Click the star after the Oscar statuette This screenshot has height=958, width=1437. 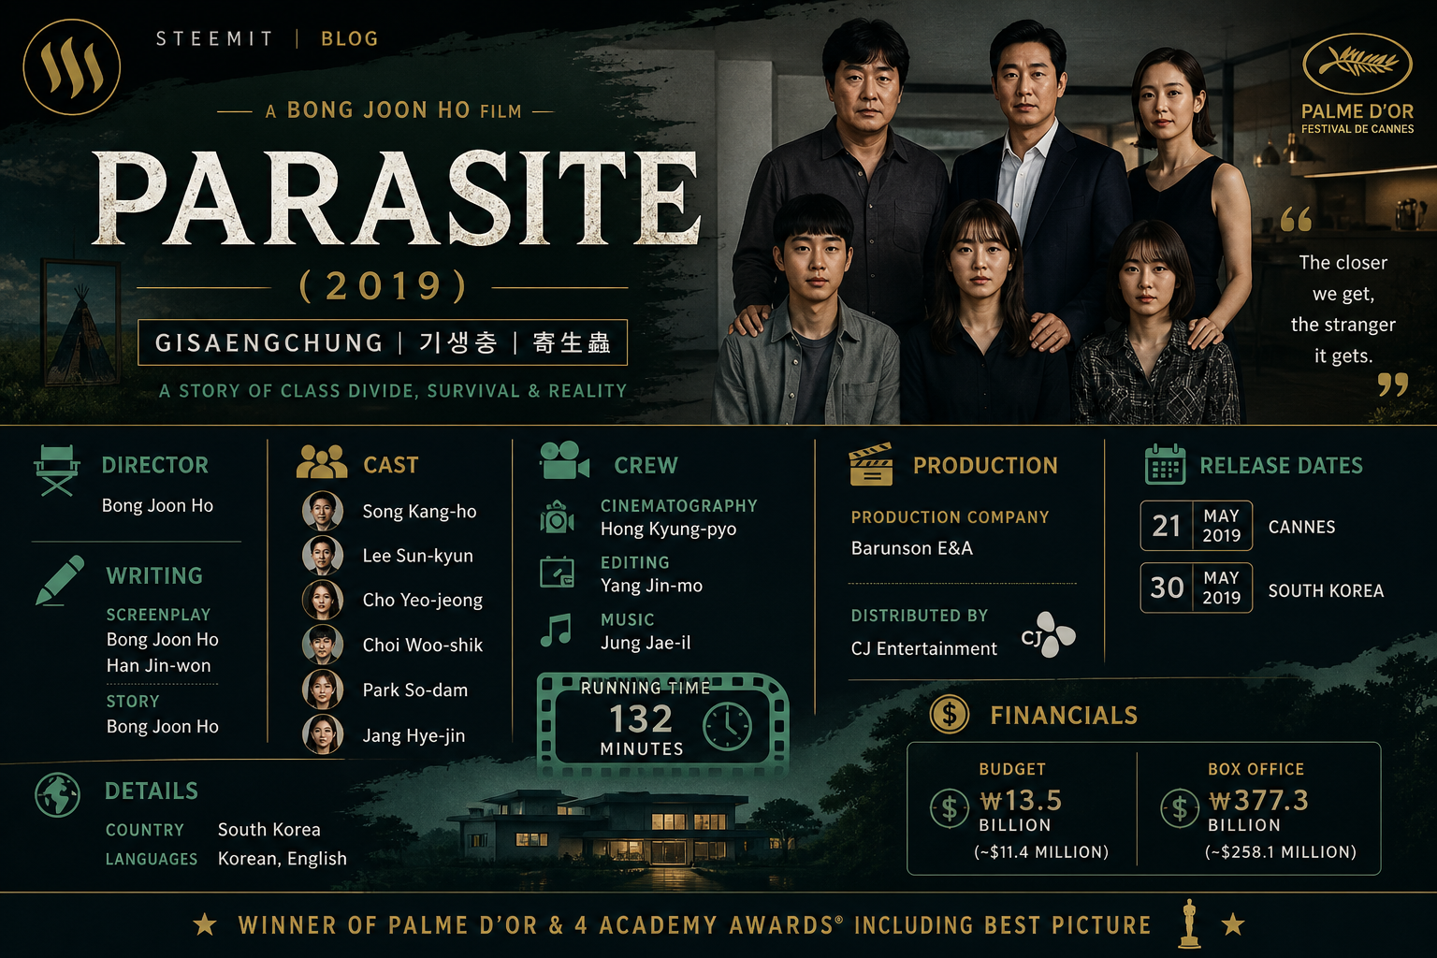click(x=1233, y=924)
